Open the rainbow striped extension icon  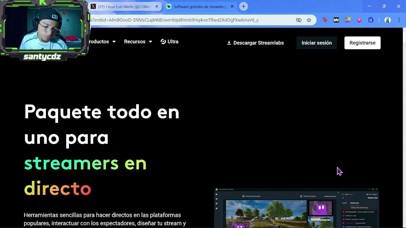point(348,20)
